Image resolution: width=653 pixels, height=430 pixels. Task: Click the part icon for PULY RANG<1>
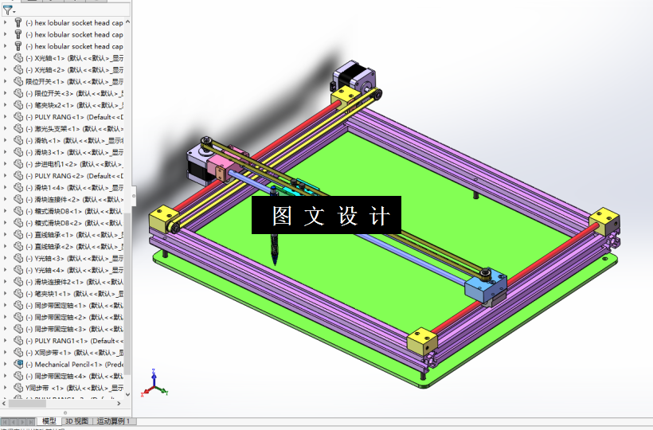coord(18,117)
